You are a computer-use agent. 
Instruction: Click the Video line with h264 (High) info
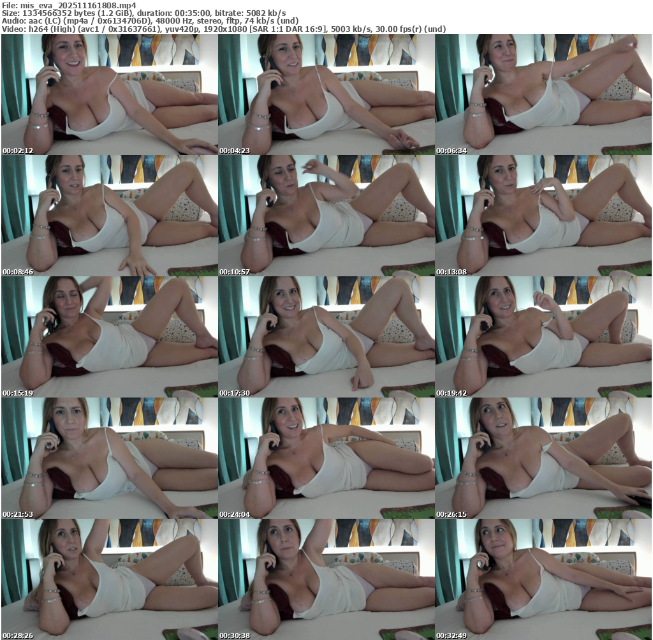224,29
